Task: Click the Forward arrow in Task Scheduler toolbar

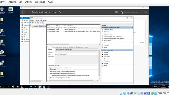Action: pos(33,23)
